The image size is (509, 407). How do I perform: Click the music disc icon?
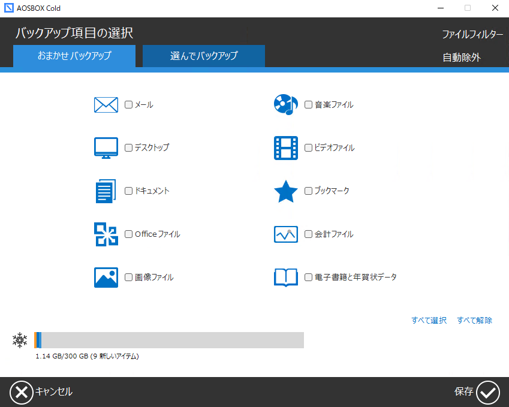point(286,105)
